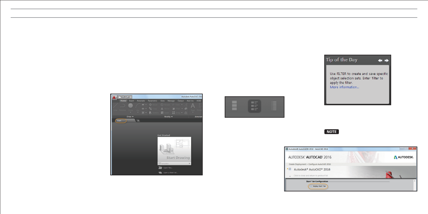Image resolution: width=428 pixels, height=214 pixels.
Task: Expand the quick access toolbar customize arrow
Action: (130, 97)
